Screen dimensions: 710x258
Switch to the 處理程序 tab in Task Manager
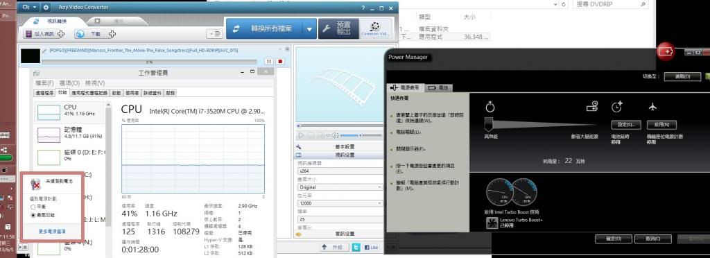44,93
